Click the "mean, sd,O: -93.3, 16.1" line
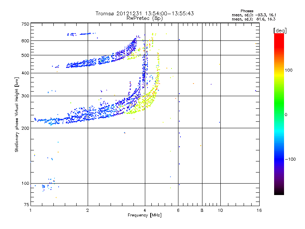Image resolution: width=305 pixels, height=229 pixels. (x=254, y=15)
